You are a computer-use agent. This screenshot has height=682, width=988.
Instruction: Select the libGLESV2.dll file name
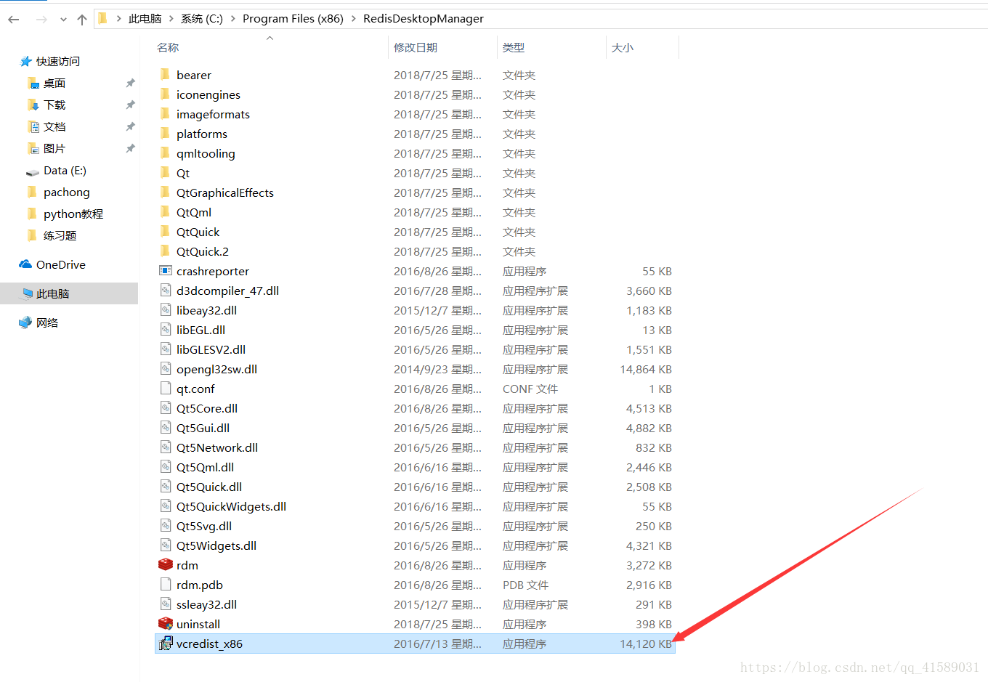click(x=211, y=349)
